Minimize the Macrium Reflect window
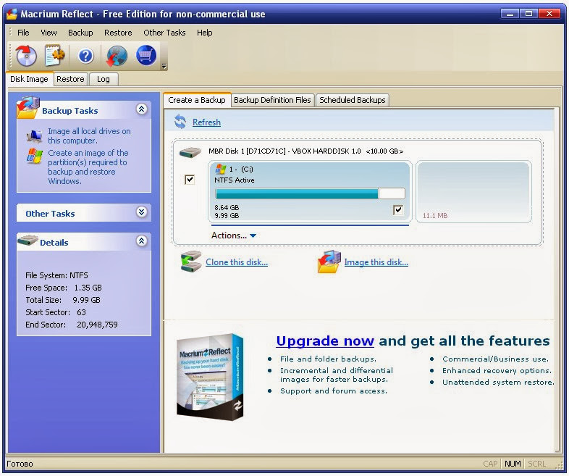Viewport: 569px width, 476px height. (510, 14)
